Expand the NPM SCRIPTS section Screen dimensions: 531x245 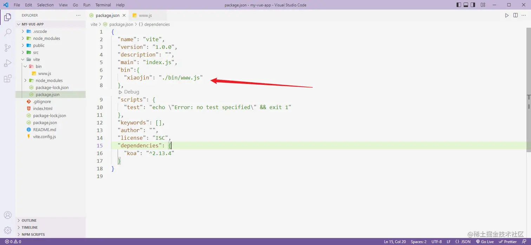pyautogui.click(x=51, y=234)
